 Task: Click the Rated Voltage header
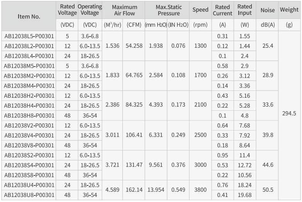click(x=67, y=10)
